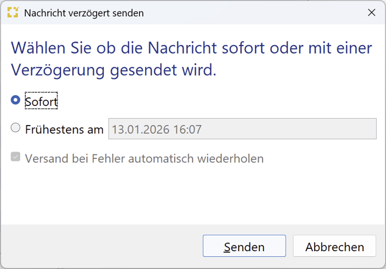
Task: Click the "Nachricht verzögert senden" window title
Action: click(x=84, y=13)
